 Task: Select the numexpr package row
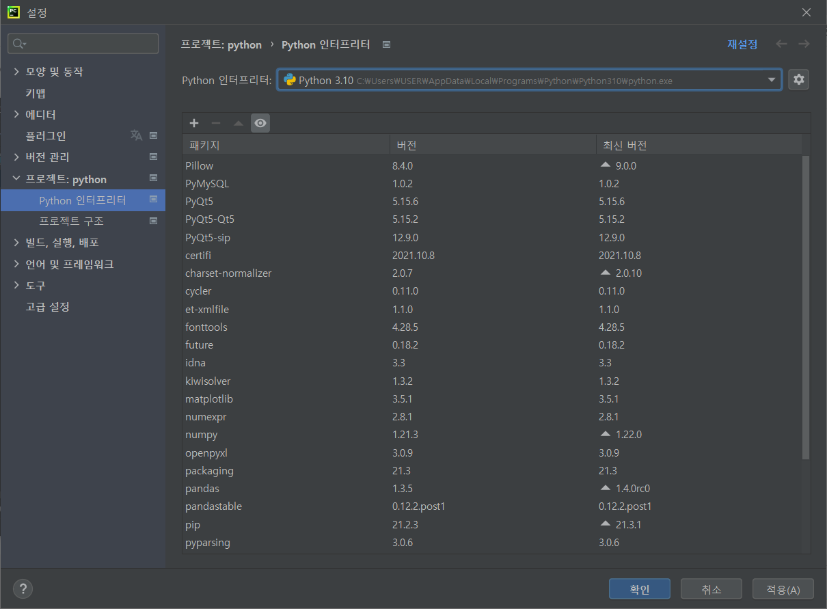[492, 416]
